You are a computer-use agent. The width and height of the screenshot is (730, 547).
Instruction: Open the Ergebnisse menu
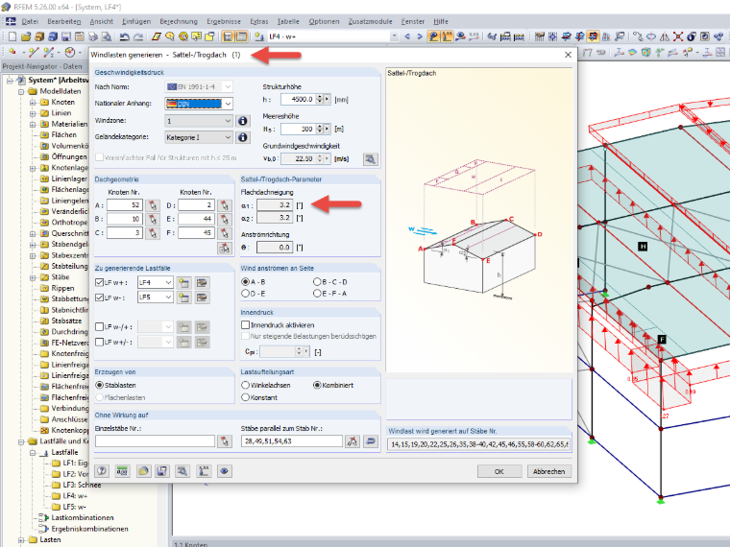coord(224,21)
